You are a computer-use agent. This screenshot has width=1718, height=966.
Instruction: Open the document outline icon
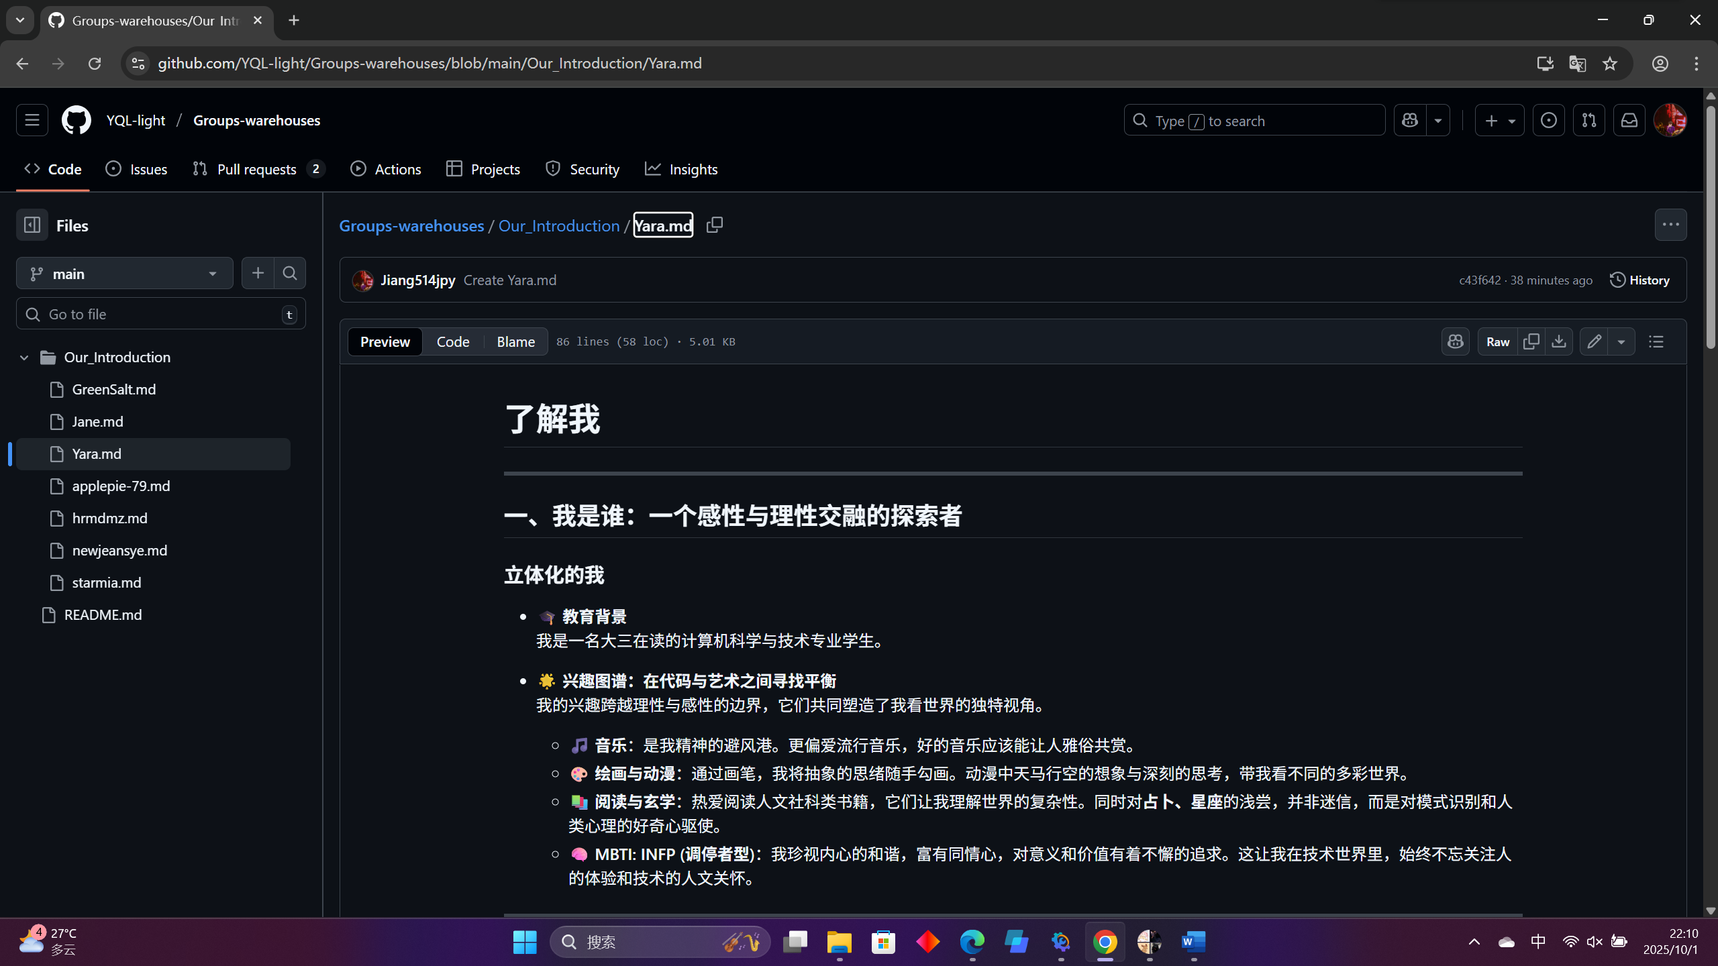tap(1656, 342)
